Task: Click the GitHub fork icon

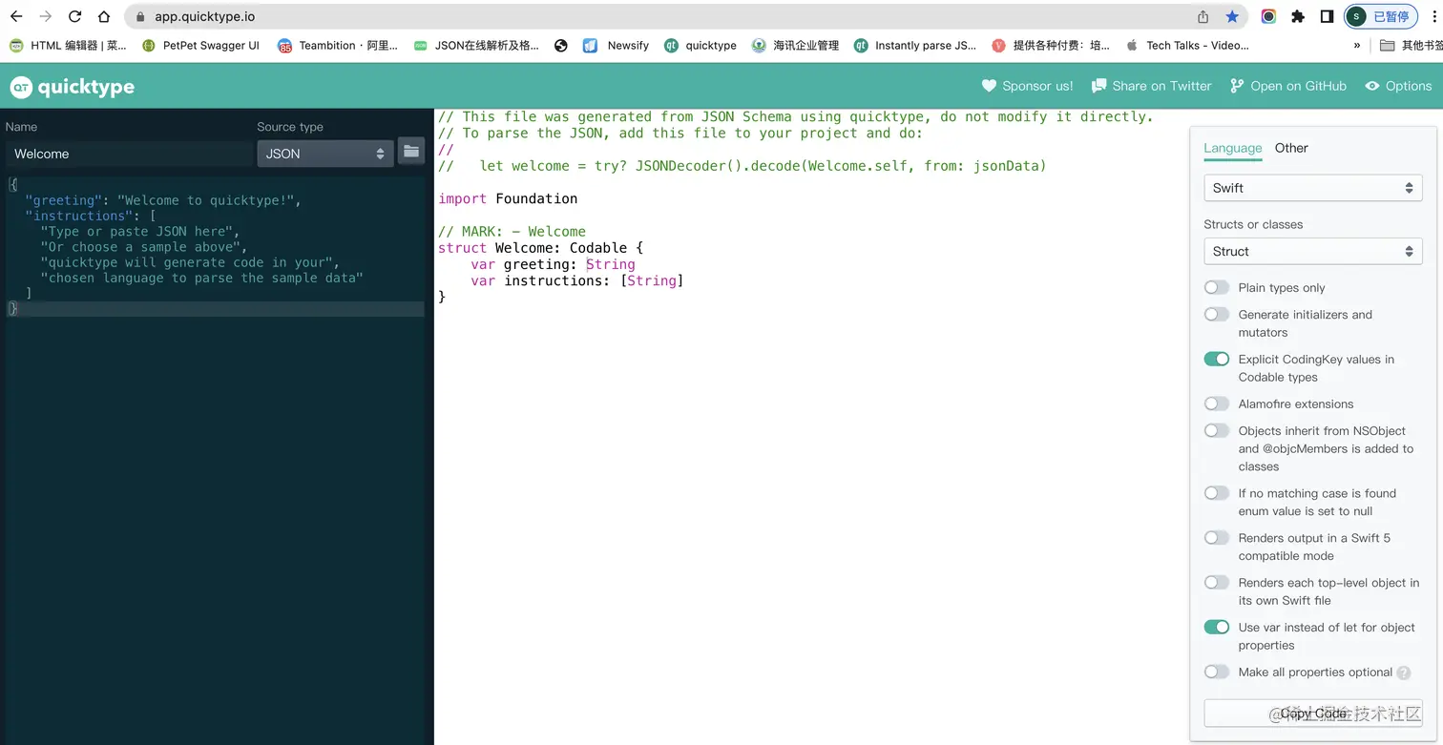Action: click(x=1237, y=86)
